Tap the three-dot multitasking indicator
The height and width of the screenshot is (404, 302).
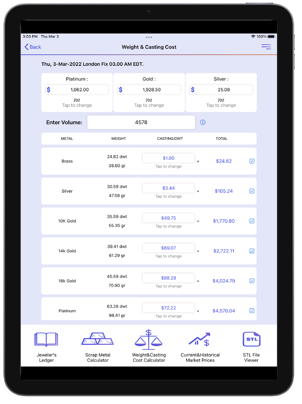(x=149, y=37)
